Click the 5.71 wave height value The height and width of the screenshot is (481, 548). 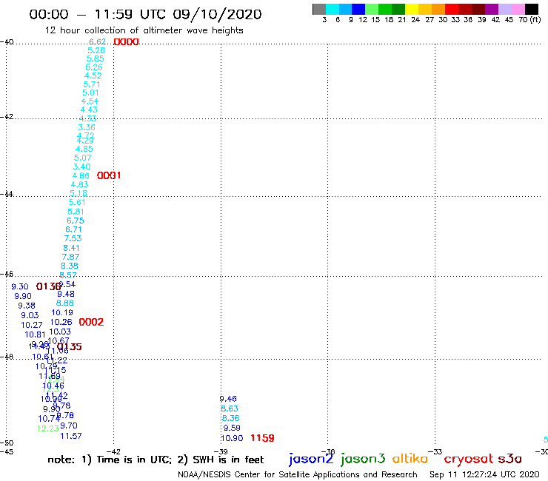(92, 84)
